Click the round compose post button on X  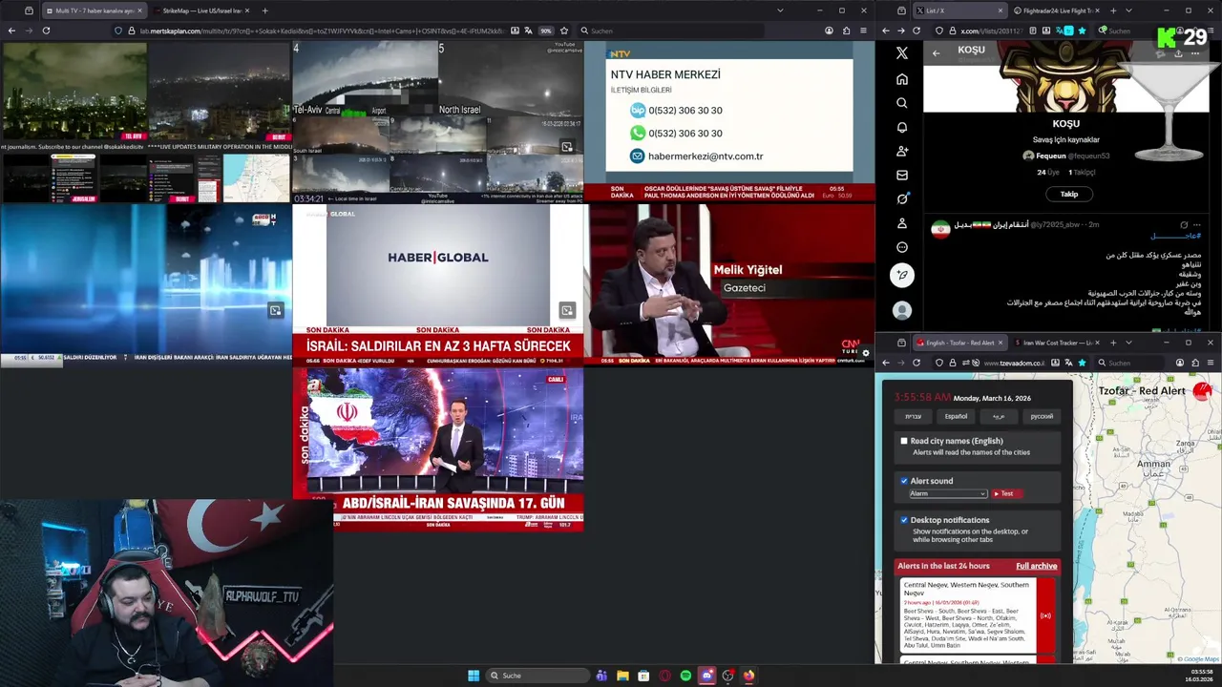(x=902, y=275)
